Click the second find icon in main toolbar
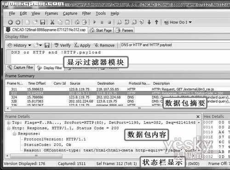The width and height of the screenshot is (230, 170). (x=126, y=22)
